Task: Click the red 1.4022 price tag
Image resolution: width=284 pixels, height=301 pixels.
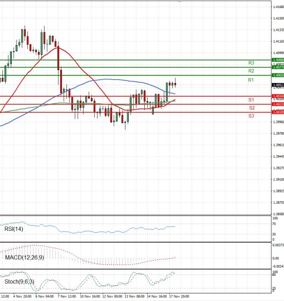Action: click(x=278, y=104)
